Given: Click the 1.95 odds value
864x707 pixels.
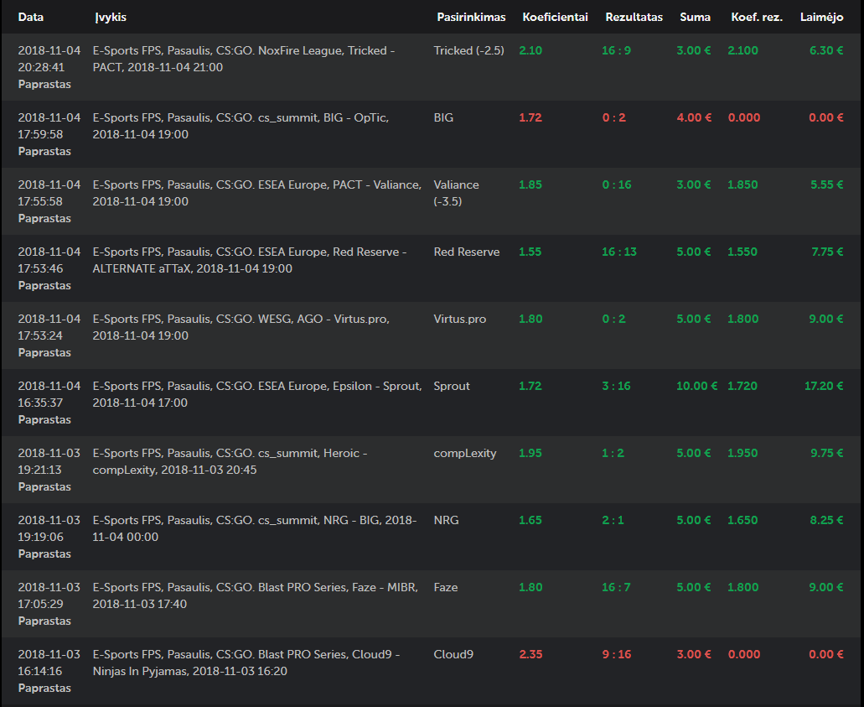Looking at the screenshot, I should [x=530, y=454].
